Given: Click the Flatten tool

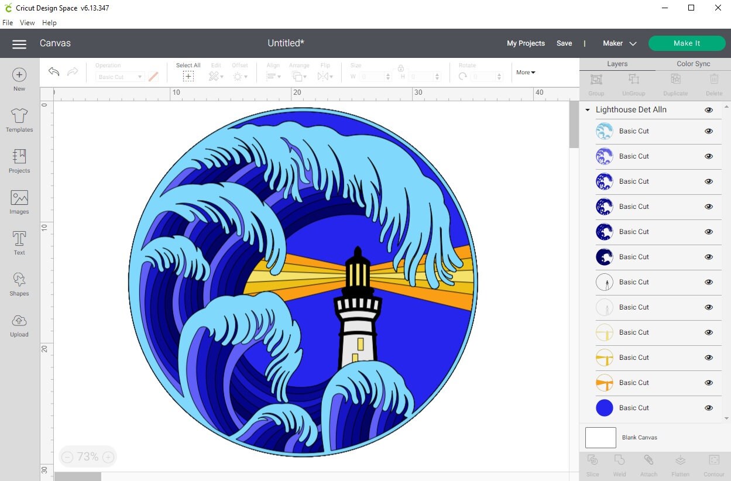Looking at the screenshot, I should coord(680,465).
